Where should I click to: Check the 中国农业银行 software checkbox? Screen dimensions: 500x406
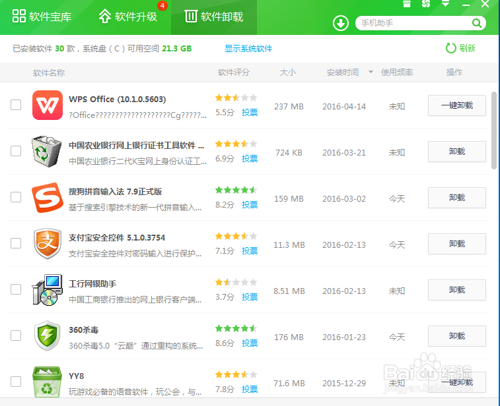16,151
